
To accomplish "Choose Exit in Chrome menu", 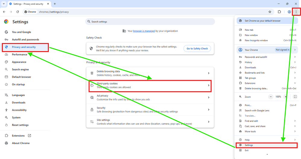I will pos(267,150).
